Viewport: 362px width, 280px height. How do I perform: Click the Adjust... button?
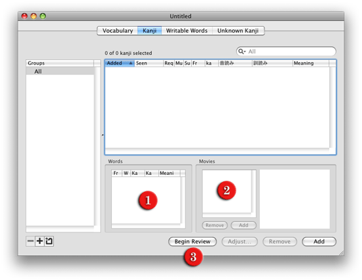(x=240, y=241)
